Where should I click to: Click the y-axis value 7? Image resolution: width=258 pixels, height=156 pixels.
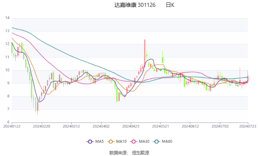coord(8,109)
